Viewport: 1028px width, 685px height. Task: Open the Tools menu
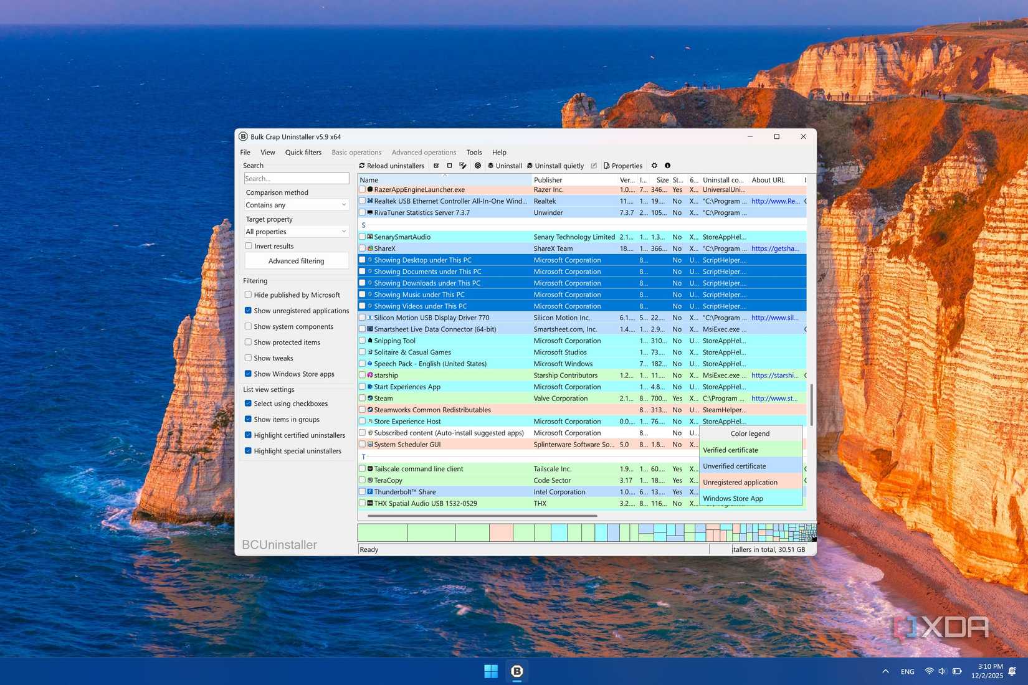474,152
